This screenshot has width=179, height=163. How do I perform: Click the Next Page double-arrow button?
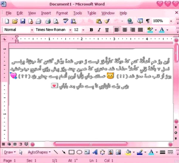tap(176, 139)
